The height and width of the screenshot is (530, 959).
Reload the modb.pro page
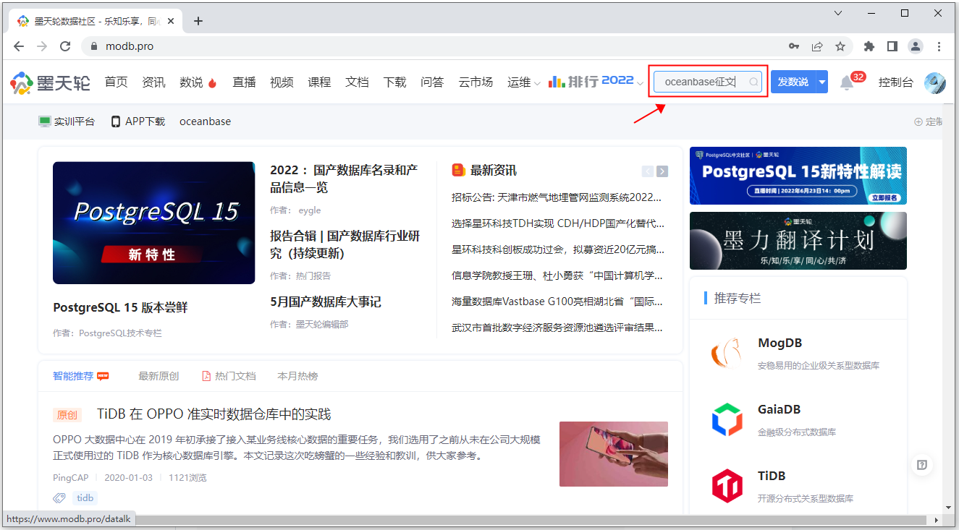[65, 46]
